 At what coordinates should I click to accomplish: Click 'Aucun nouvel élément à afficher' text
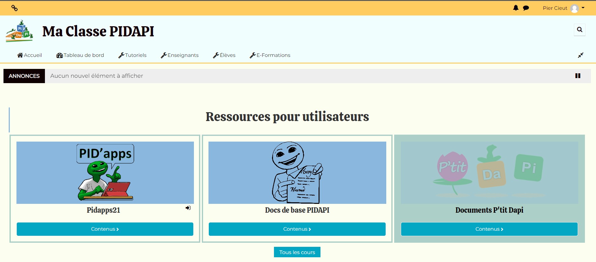(96, 76)
